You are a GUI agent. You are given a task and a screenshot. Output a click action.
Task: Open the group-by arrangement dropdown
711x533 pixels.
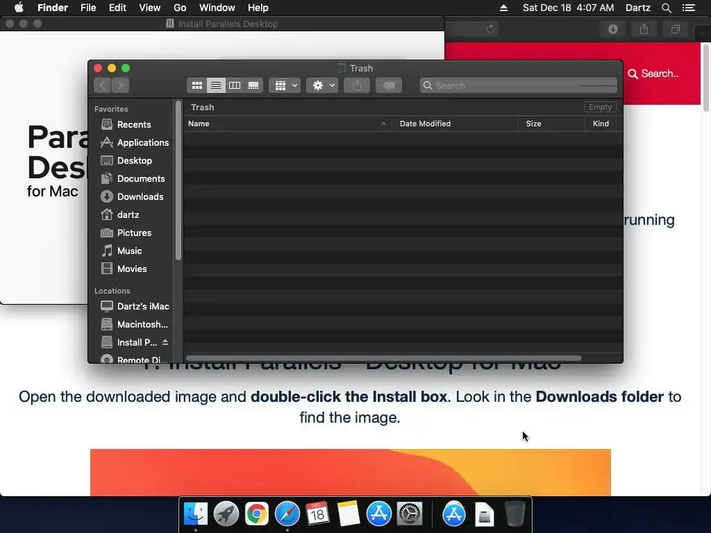[285, 85]
